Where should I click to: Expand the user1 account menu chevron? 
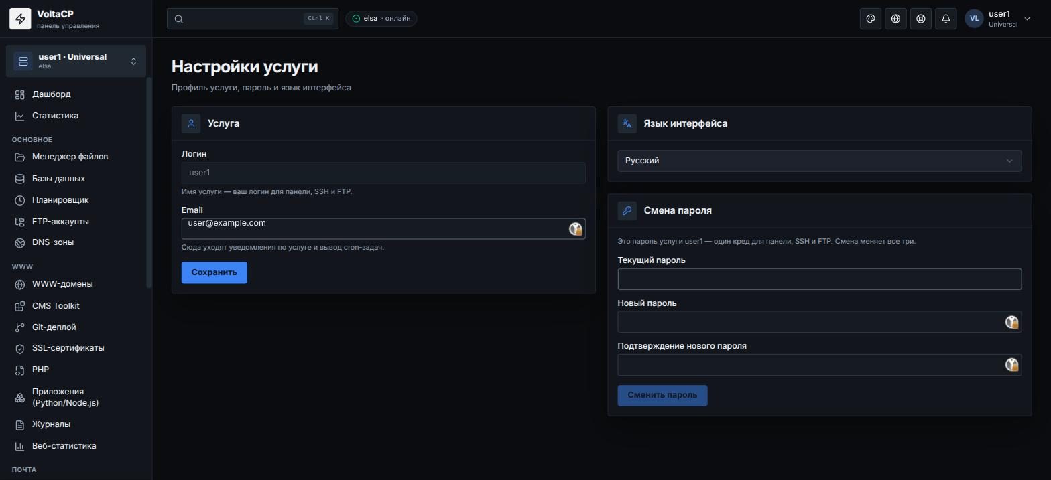(x=1028, y=19)
